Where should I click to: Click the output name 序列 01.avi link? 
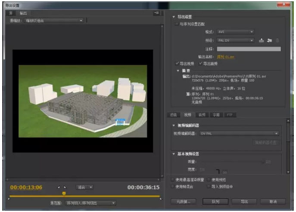(226, 57)
